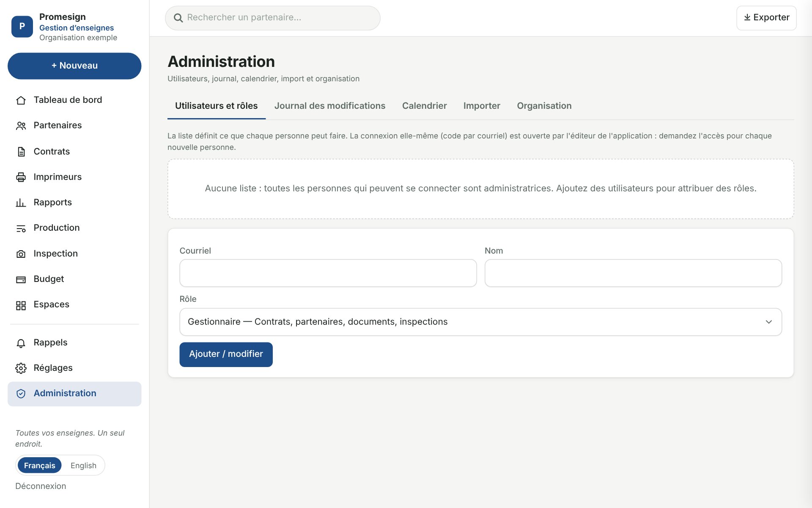This screenshot has width=812, height=508.
Task: Switch language to English
Action: (x=83, y=465)
